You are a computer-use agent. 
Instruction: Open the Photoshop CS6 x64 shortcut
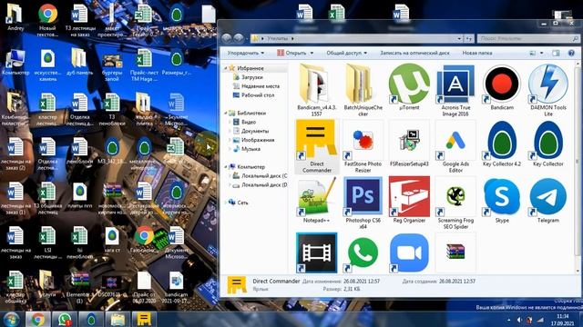pos(363,203)
